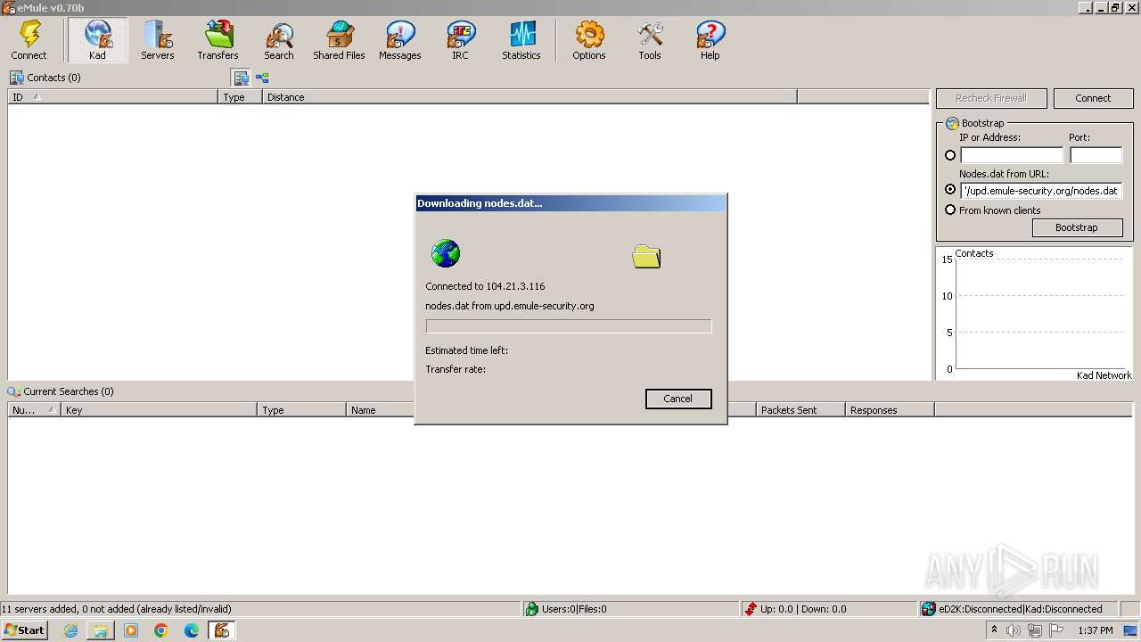Sort searches by Packets Sent column
The height and width of the screenshot is (642, 1141).
pyautogui.click(x=800, y=410)
